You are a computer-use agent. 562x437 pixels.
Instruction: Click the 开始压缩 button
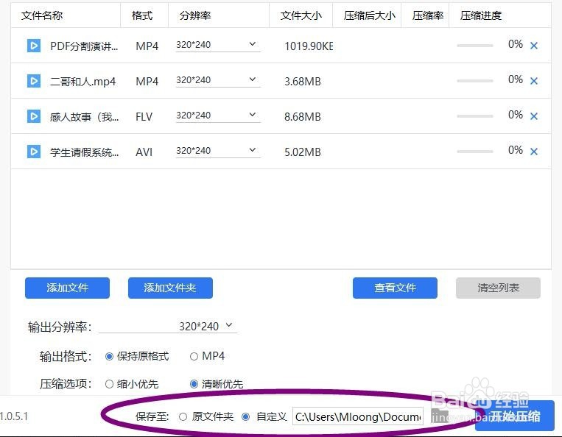(x=515, y=416)
